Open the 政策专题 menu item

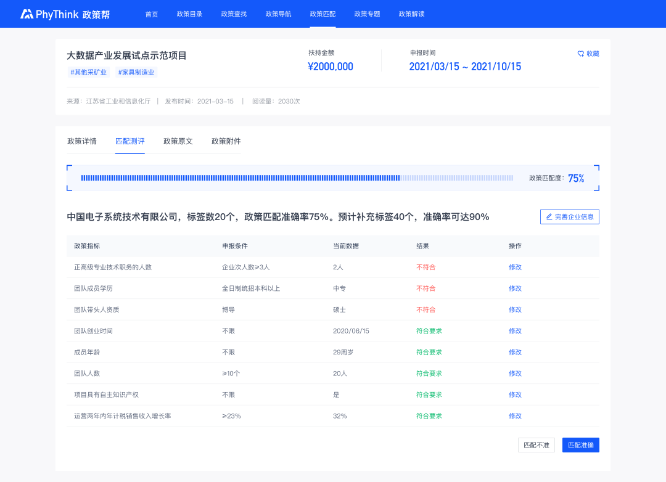[367, 14]
